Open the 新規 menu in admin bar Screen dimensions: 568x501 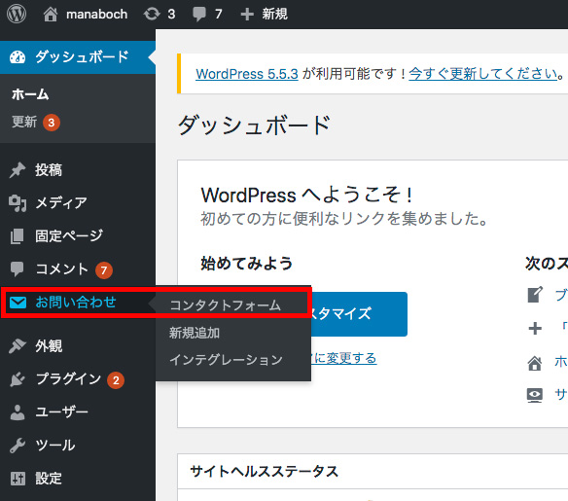[274, 15]
